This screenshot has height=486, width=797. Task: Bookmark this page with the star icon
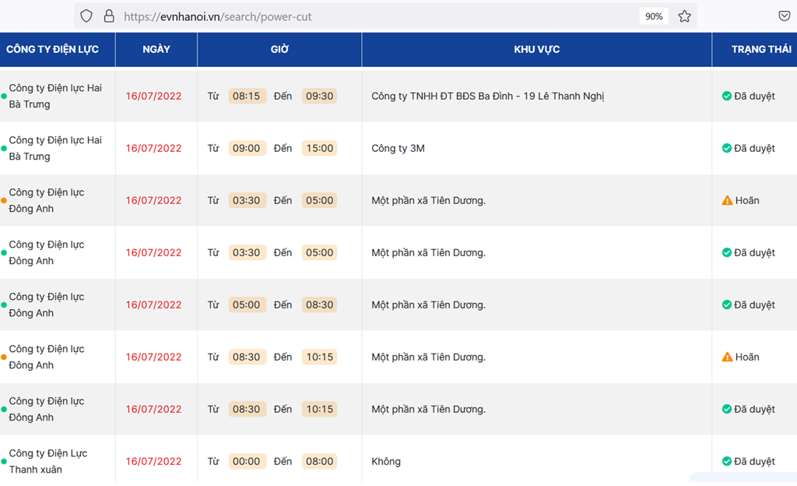[x=684, y=16]
